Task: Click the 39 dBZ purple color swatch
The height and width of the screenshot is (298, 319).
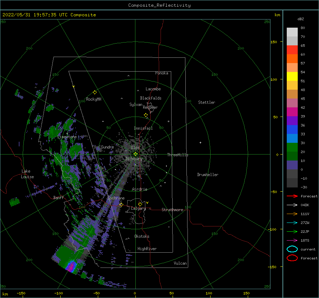Action: tap(292, 120)
